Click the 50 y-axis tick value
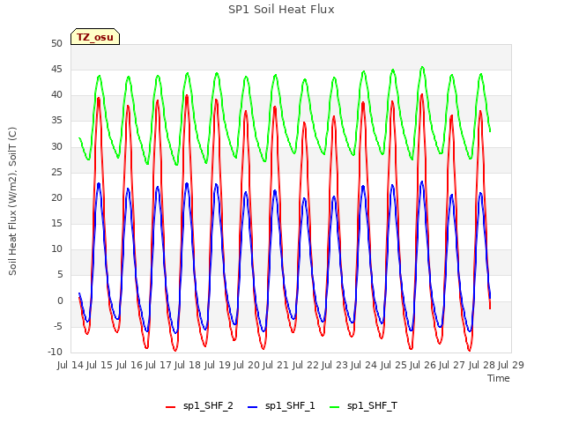 pyautogui.click(x=56, y=44)
